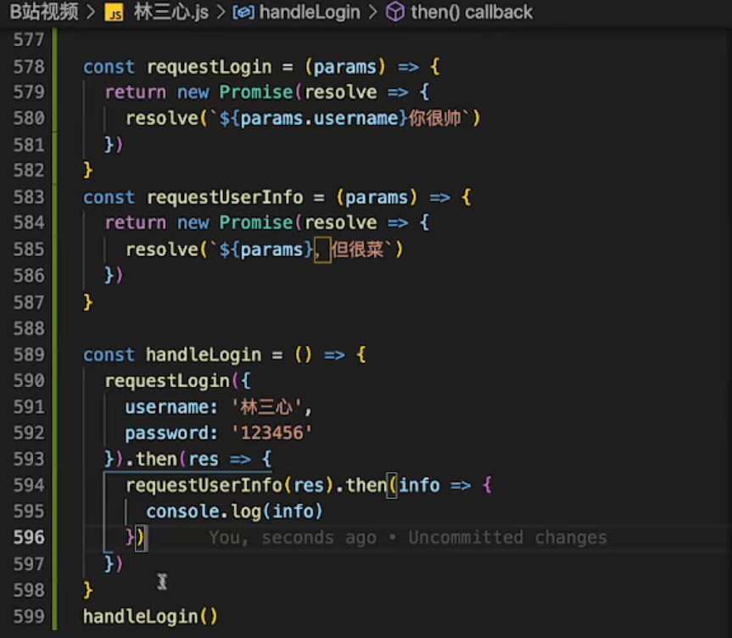
Task: Click line number 596
Action: point(29,537)
